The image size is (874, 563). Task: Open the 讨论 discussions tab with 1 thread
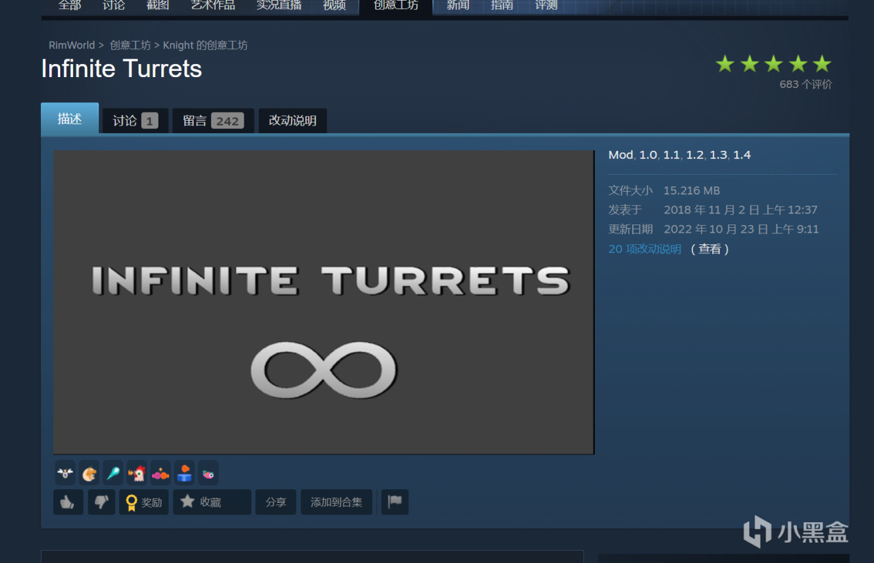[x=135, y=121]
